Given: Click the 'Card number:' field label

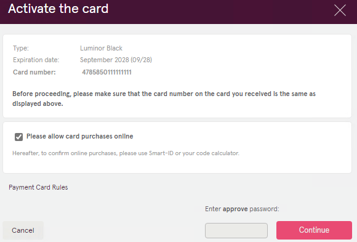Looking at the screenshot, I should (x=34, y=72).
